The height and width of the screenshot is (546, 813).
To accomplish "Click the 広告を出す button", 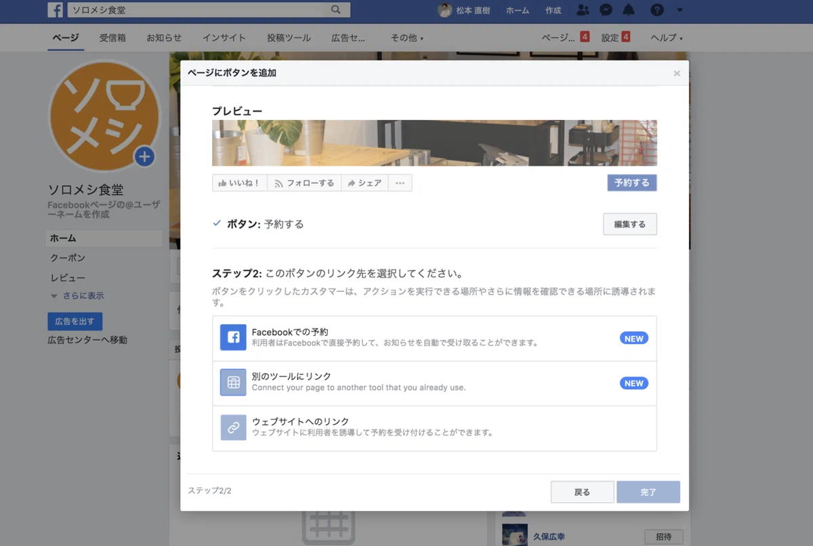I will click(x=75, y=321).
